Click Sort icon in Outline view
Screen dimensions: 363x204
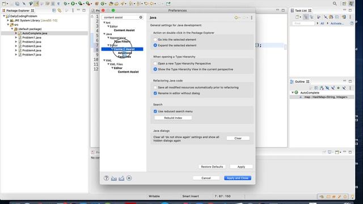point(322,88)
